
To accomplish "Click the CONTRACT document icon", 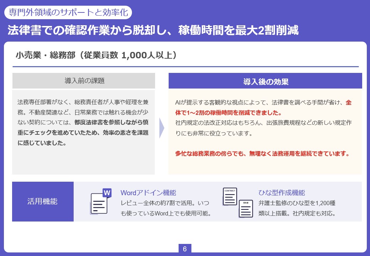I will point(230,197).
